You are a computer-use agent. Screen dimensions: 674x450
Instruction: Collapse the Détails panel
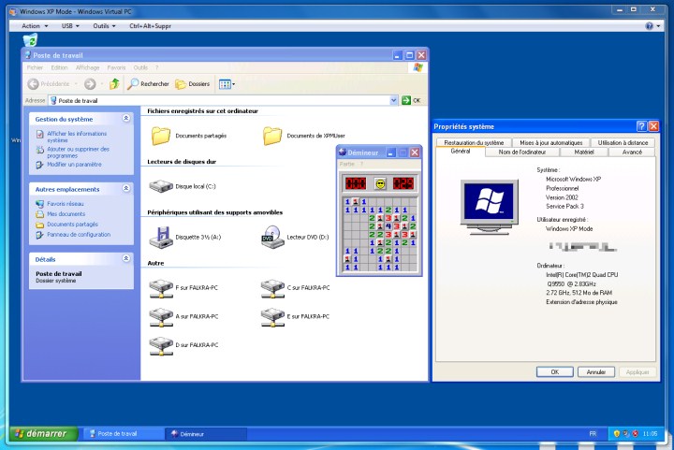(x=126, y=258)
